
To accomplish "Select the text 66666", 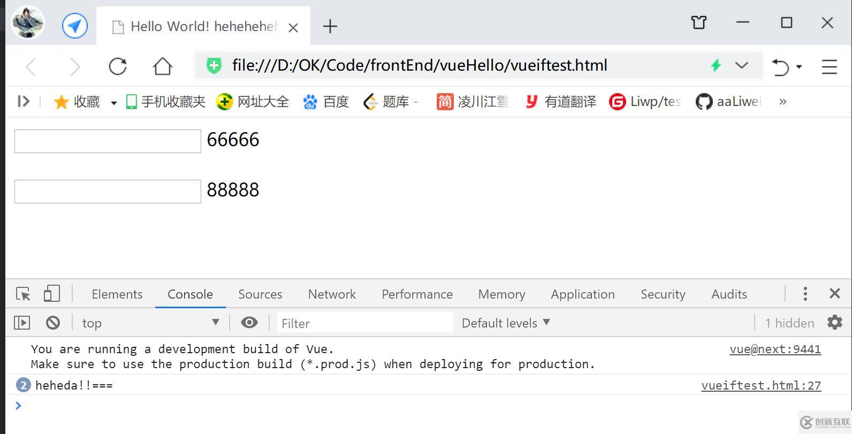I will 233,140.
